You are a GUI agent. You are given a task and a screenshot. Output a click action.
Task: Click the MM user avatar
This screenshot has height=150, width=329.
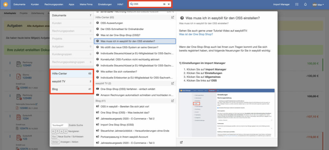click(315, 4)
